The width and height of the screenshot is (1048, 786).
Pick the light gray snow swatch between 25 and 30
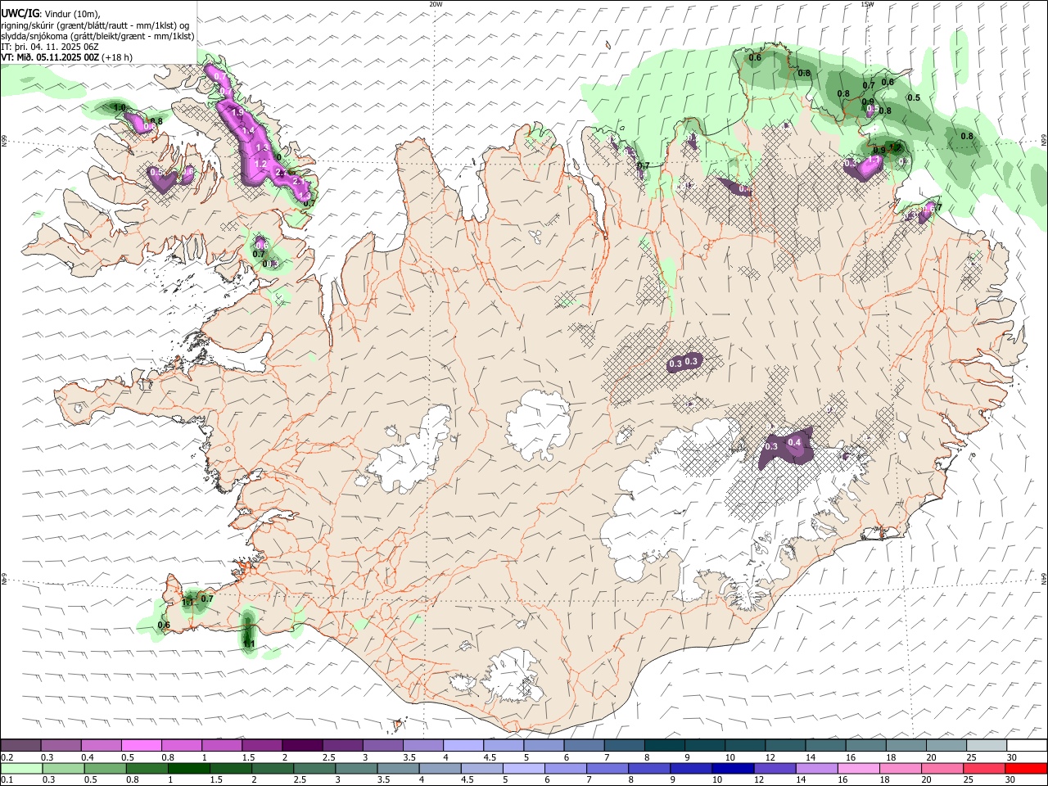coord(986,746)
